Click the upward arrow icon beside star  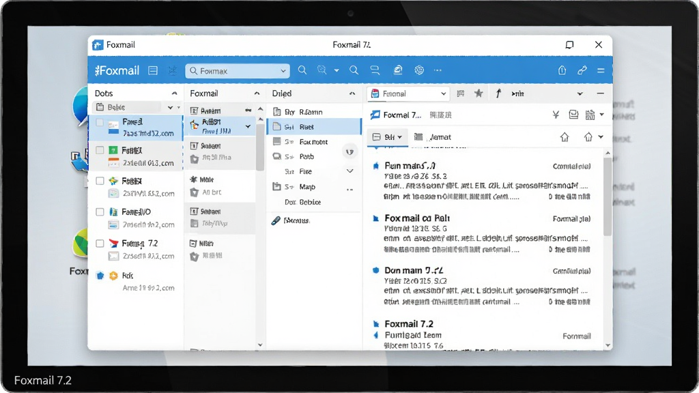[498, 93]
